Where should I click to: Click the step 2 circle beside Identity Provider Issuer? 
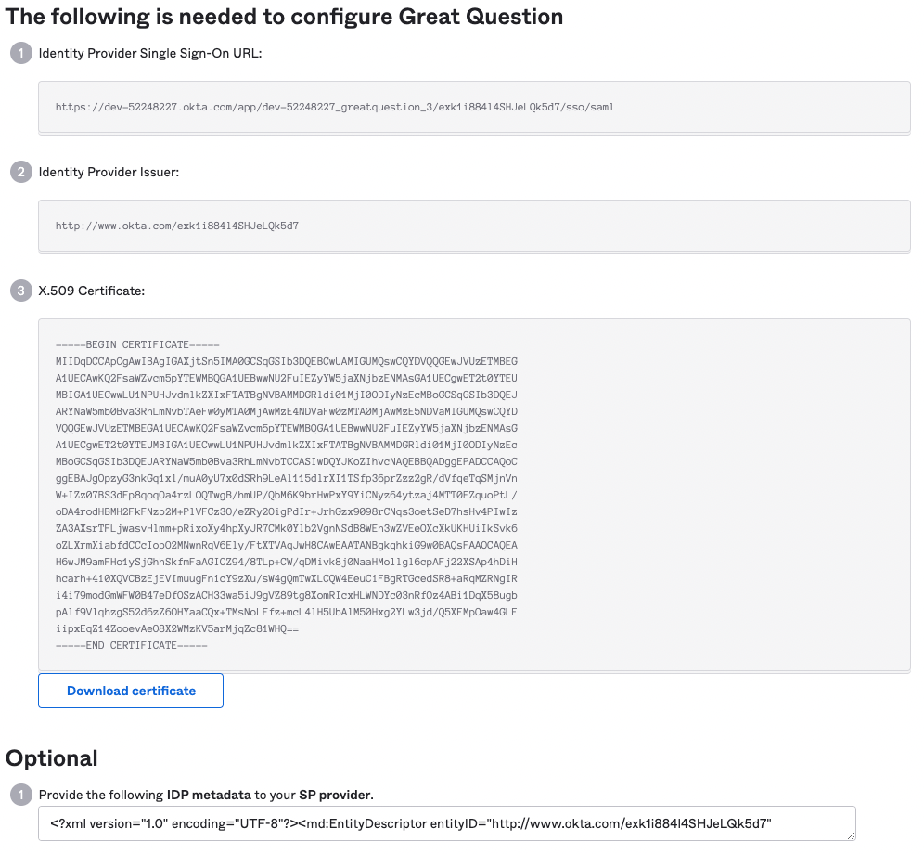click(x=21, y=173)
